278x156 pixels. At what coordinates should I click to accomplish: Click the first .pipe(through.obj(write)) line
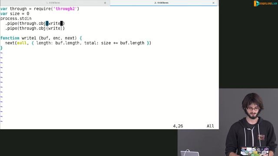35,23
